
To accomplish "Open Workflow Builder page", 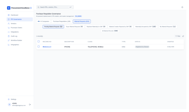I will (20, 40).
